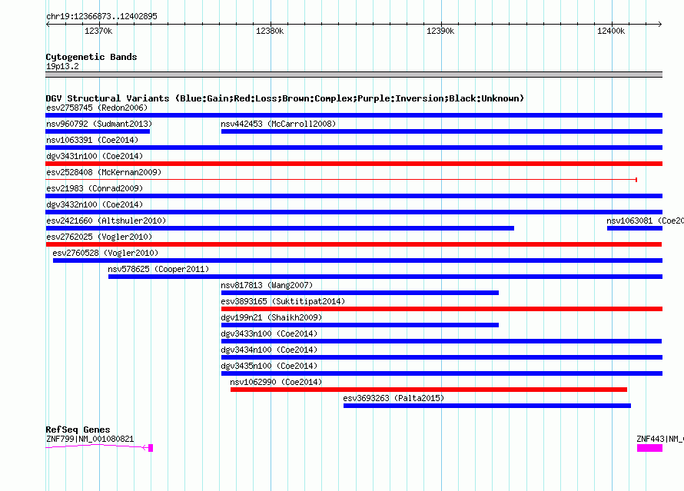Click the esv2421660 blue gain bar
684x491 pixels.
point(280,228)
